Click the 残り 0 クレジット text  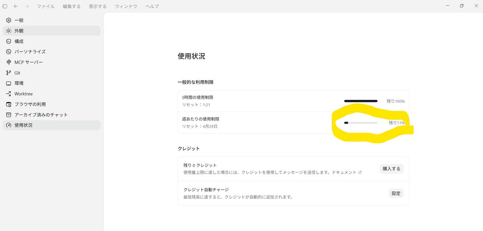tap(200, 165)
